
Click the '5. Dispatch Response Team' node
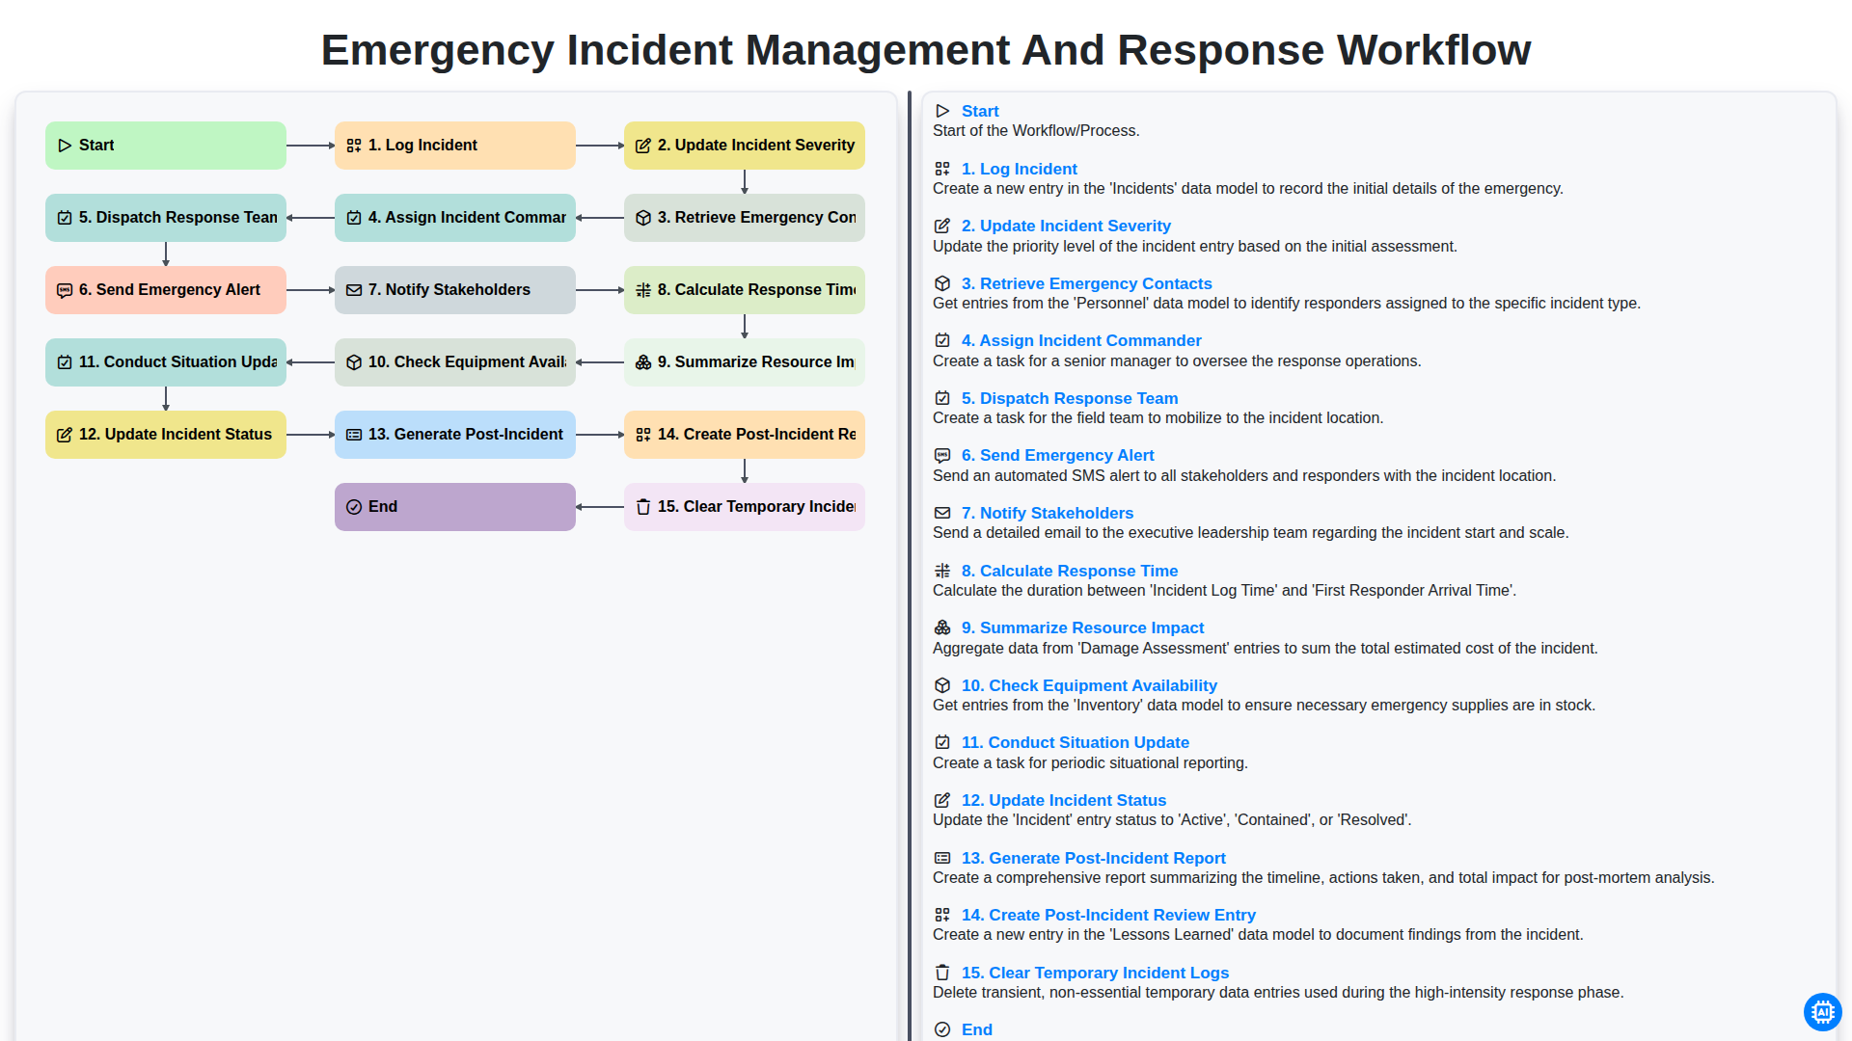(166, 218)
